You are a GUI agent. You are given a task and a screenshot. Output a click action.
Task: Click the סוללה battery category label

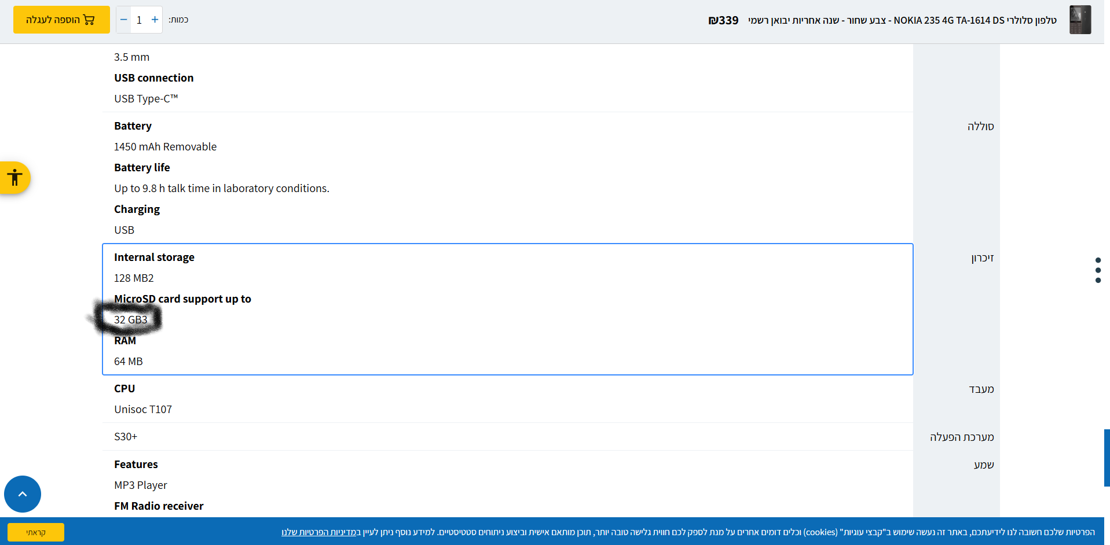[x=980, y=127]
